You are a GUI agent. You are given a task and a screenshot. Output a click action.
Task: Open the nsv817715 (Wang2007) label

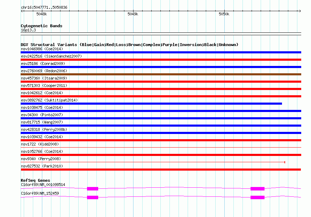click(42, 122)
